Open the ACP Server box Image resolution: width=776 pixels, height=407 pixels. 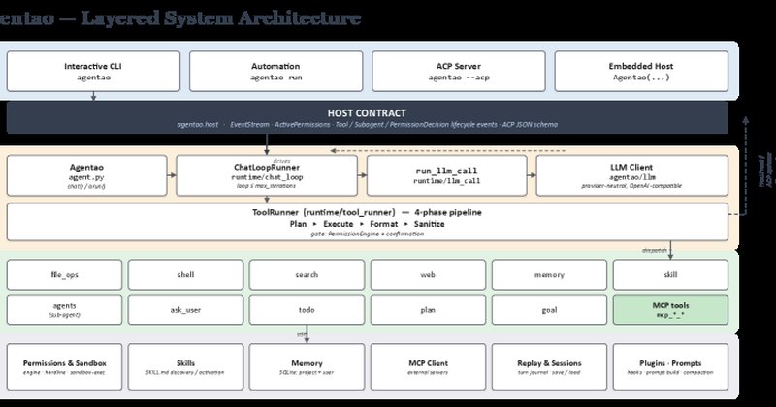458,71
